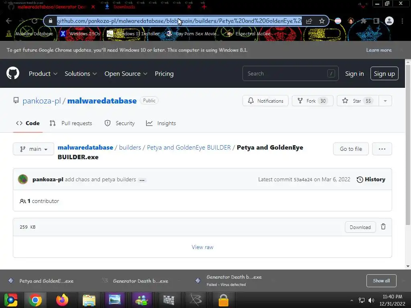411x308 pixels.
Task: Expand the star lists dropdown arrow
Action: coord(385,101)
